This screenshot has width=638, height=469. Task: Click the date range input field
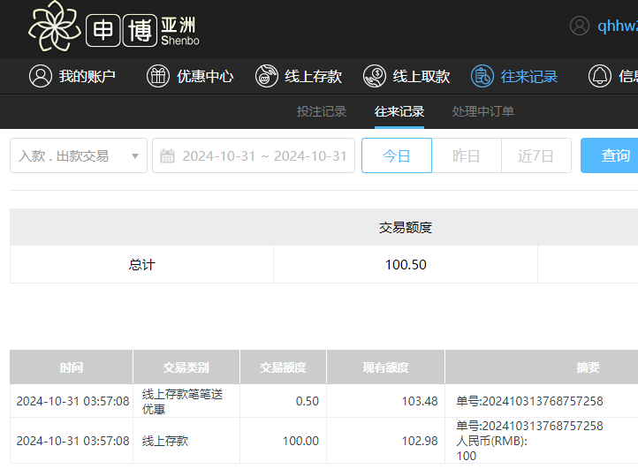pyautogui.click(x=263, y=156)
